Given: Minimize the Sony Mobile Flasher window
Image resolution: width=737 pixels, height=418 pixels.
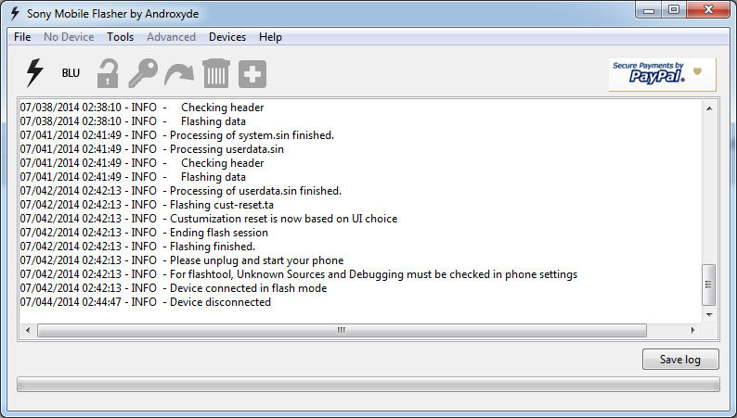Looking at the screenshot, I should [x=649, y=10].
